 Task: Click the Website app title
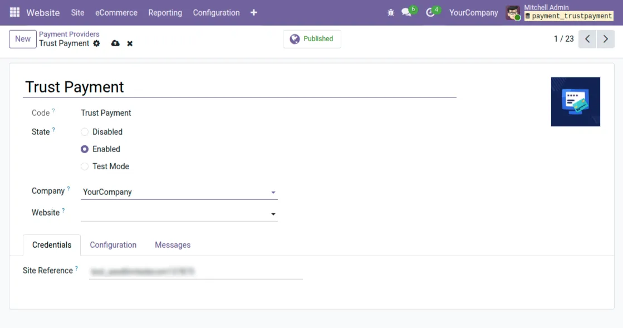pos(43,13)
